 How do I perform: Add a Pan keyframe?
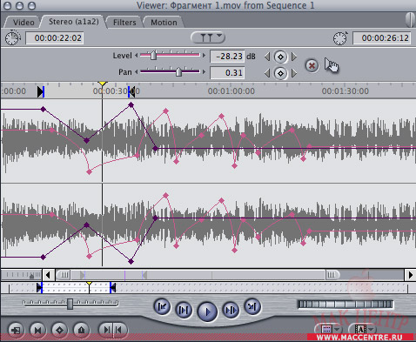tap(280, 73)
